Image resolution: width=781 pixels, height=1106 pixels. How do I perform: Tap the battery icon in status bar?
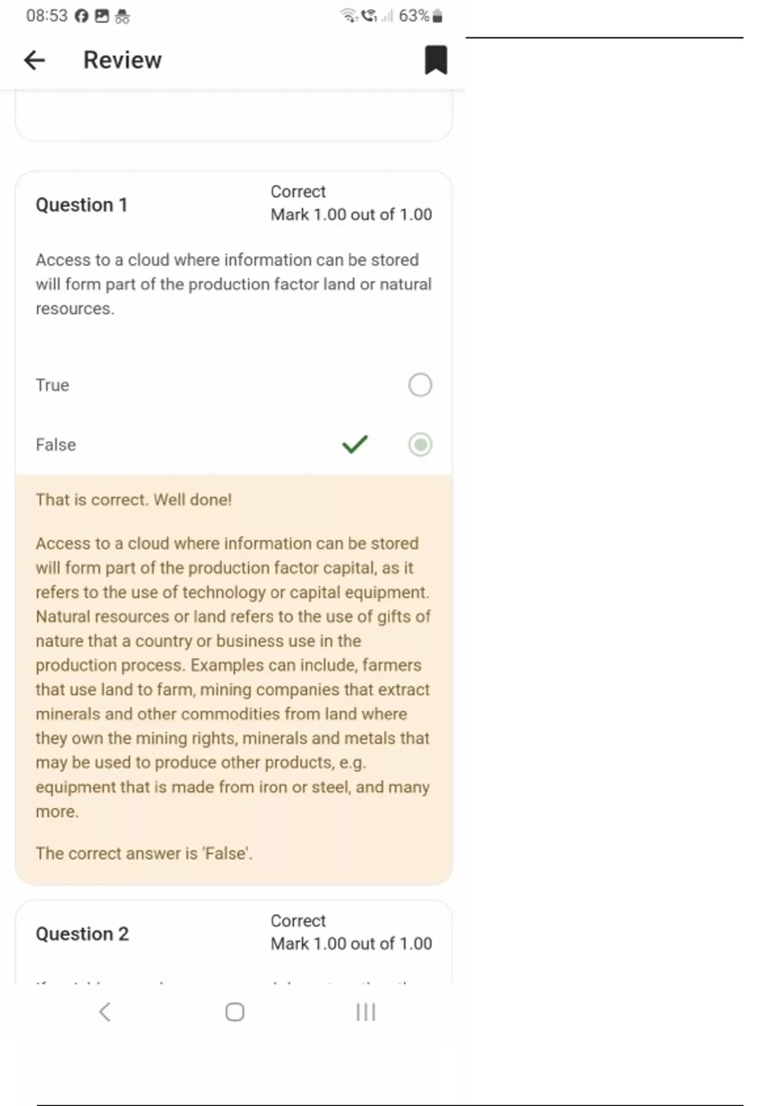coord(437,16)
